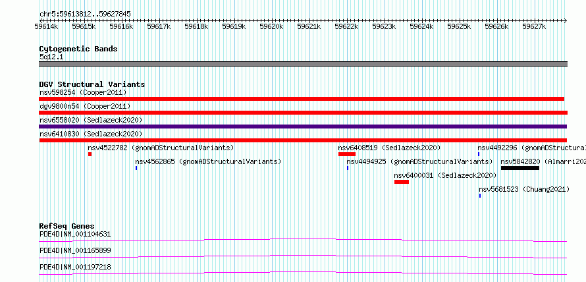Click the 59618k ruler label
586x282 pixels.
click(197, 26)
